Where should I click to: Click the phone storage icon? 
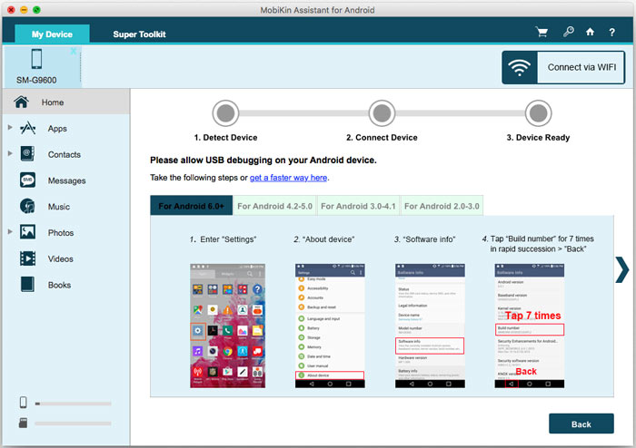coord(24,403)
